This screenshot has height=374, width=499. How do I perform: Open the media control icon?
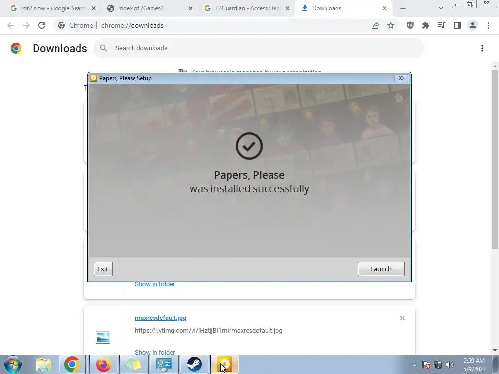441,25
